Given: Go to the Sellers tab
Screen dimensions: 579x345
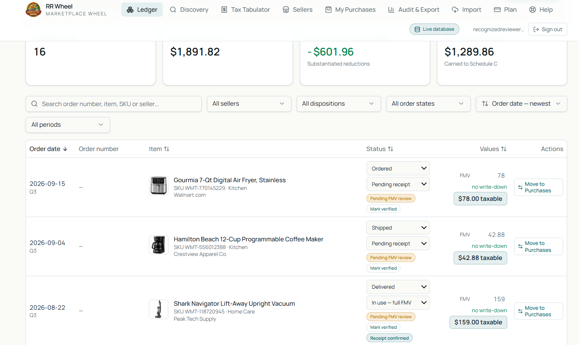Looking at the screenshot, I should click(297, 10).
